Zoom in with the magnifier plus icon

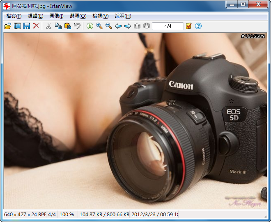click(x=99, y=26)
